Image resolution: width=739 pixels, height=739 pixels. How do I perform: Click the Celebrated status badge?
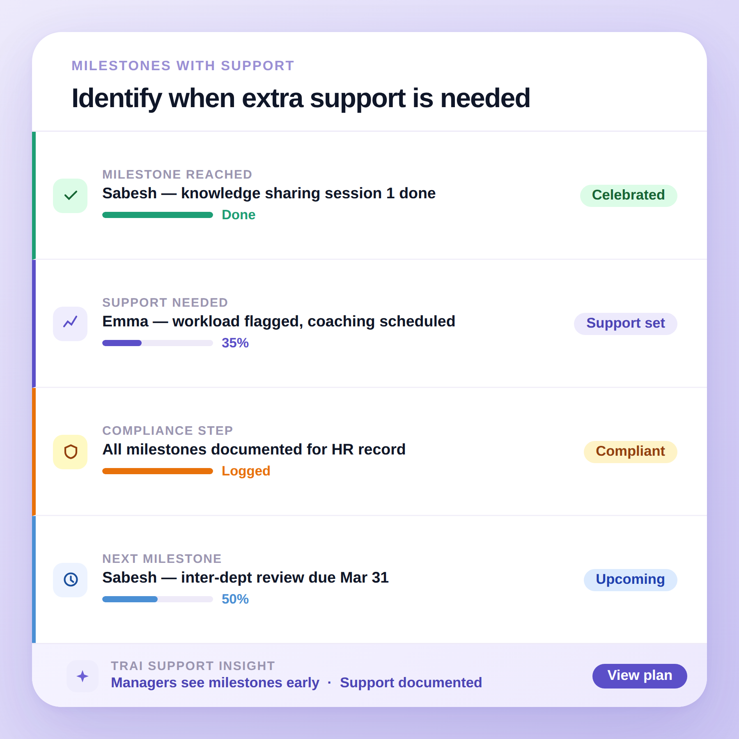628,195
